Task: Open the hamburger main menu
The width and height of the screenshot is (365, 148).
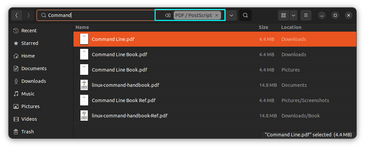Action: point(306,15)
